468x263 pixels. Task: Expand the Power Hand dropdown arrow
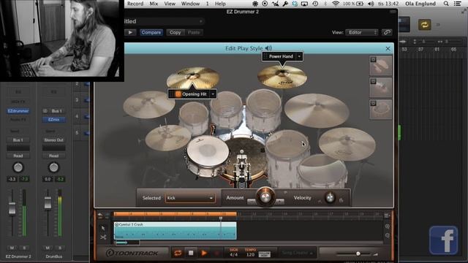click(x=299, y=56)
